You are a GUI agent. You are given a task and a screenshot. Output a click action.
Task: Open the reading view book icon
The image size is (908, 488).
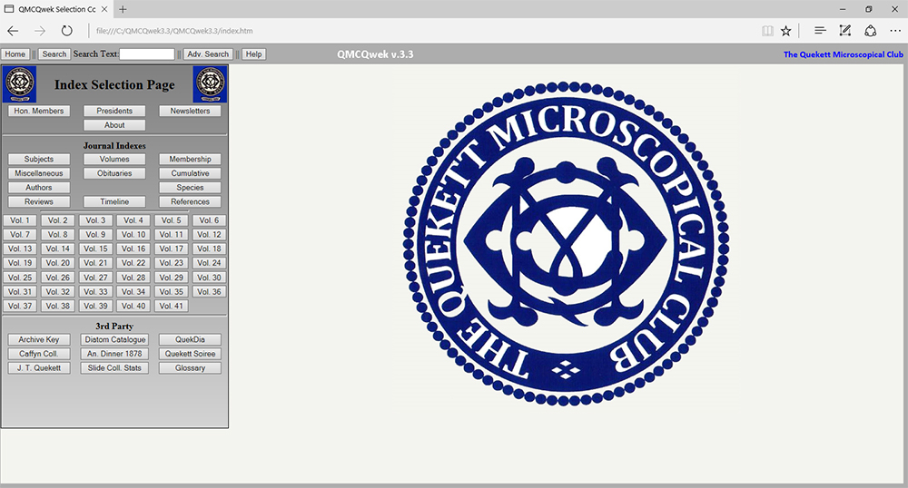tap(767, 30)
